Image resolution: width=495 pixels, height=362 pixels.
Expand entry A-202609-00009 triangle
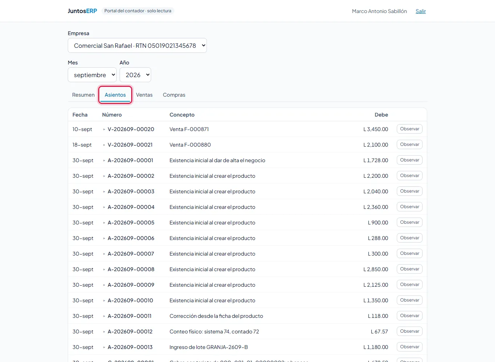[104, 285]
